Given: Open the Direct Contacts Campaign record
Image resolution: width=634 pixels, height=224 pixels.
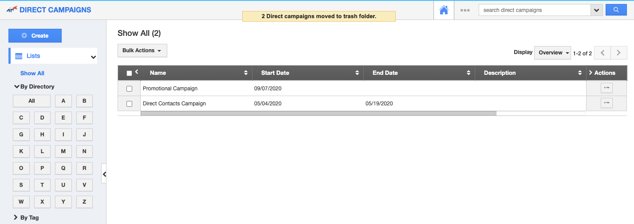Looking at the screenshot, I should (174, 104).
